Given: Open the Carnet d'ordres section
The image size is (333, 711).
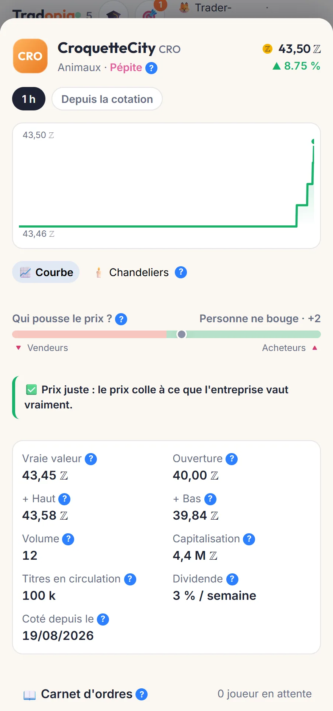Looking at the screenshot, I should pyautogui.click(x=87, y=694).
